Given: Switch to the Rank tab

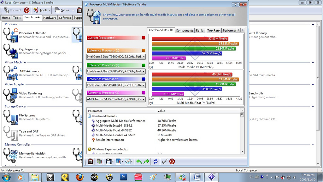Looking at the screenshot, I should point(199,31).
